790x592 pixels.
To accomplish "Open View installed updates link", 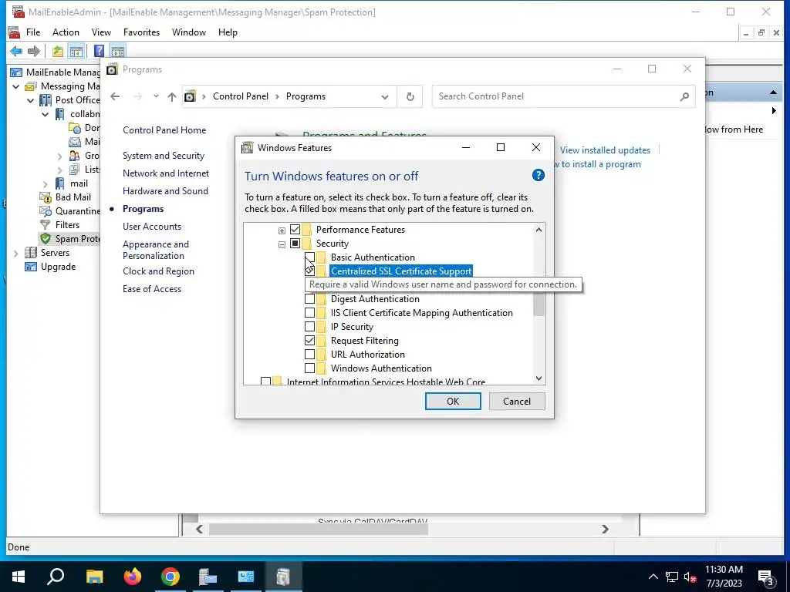I will 605,150.
